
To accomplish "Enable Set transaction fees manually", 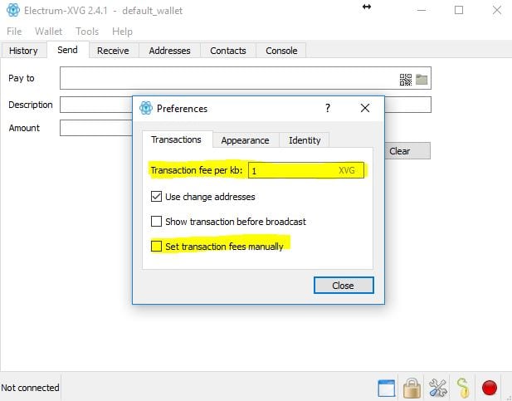I will click(x=157, y=247).
